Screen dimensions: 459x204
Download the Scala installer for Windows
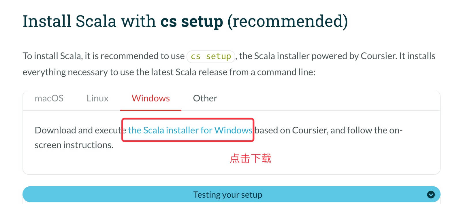tap(190, 130)
